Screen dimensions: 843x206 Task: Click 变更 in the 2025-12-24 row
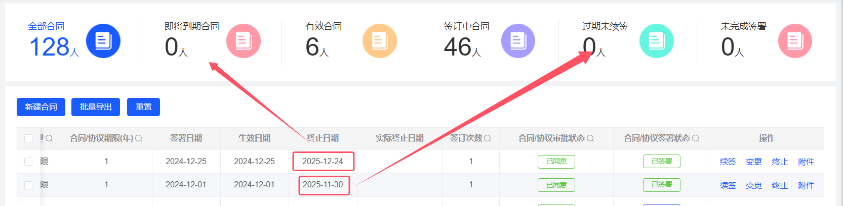[754, 162]
